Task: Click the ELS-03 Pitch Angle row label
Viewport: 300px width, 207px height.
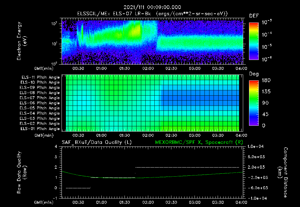Action: point(40,118)
